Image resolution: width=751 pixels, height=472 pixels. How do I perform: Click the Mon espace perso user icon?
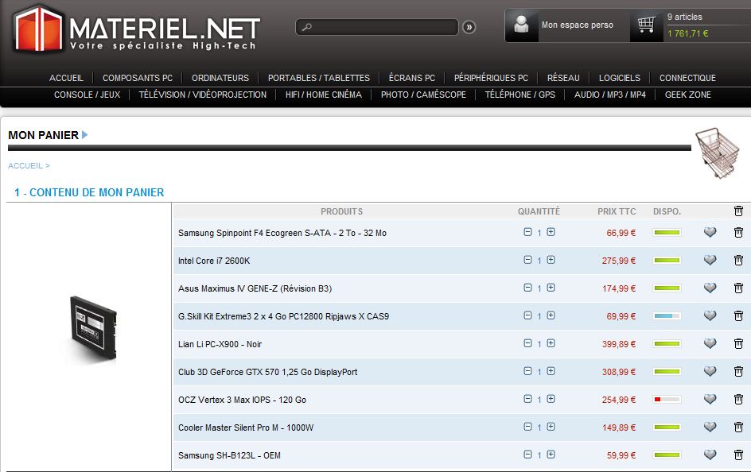pos(521,25)
